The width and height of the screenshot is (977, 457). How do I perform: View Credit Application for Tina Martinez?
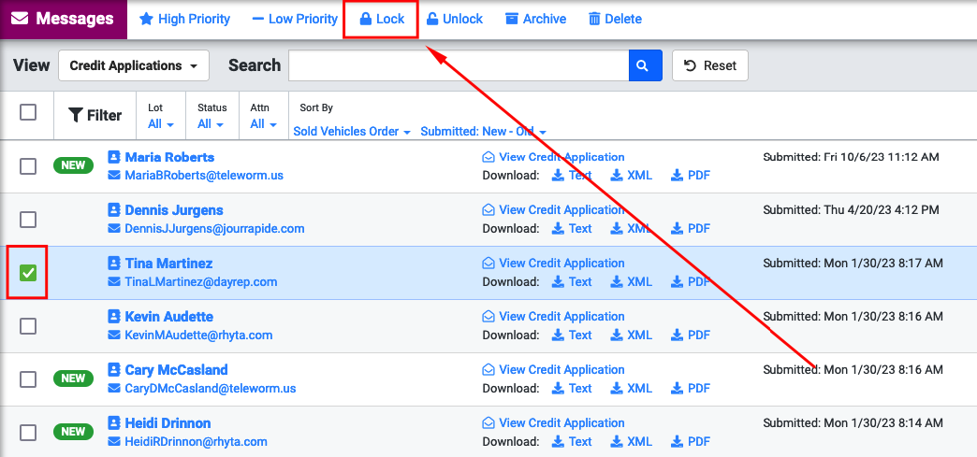pos(553,264)
